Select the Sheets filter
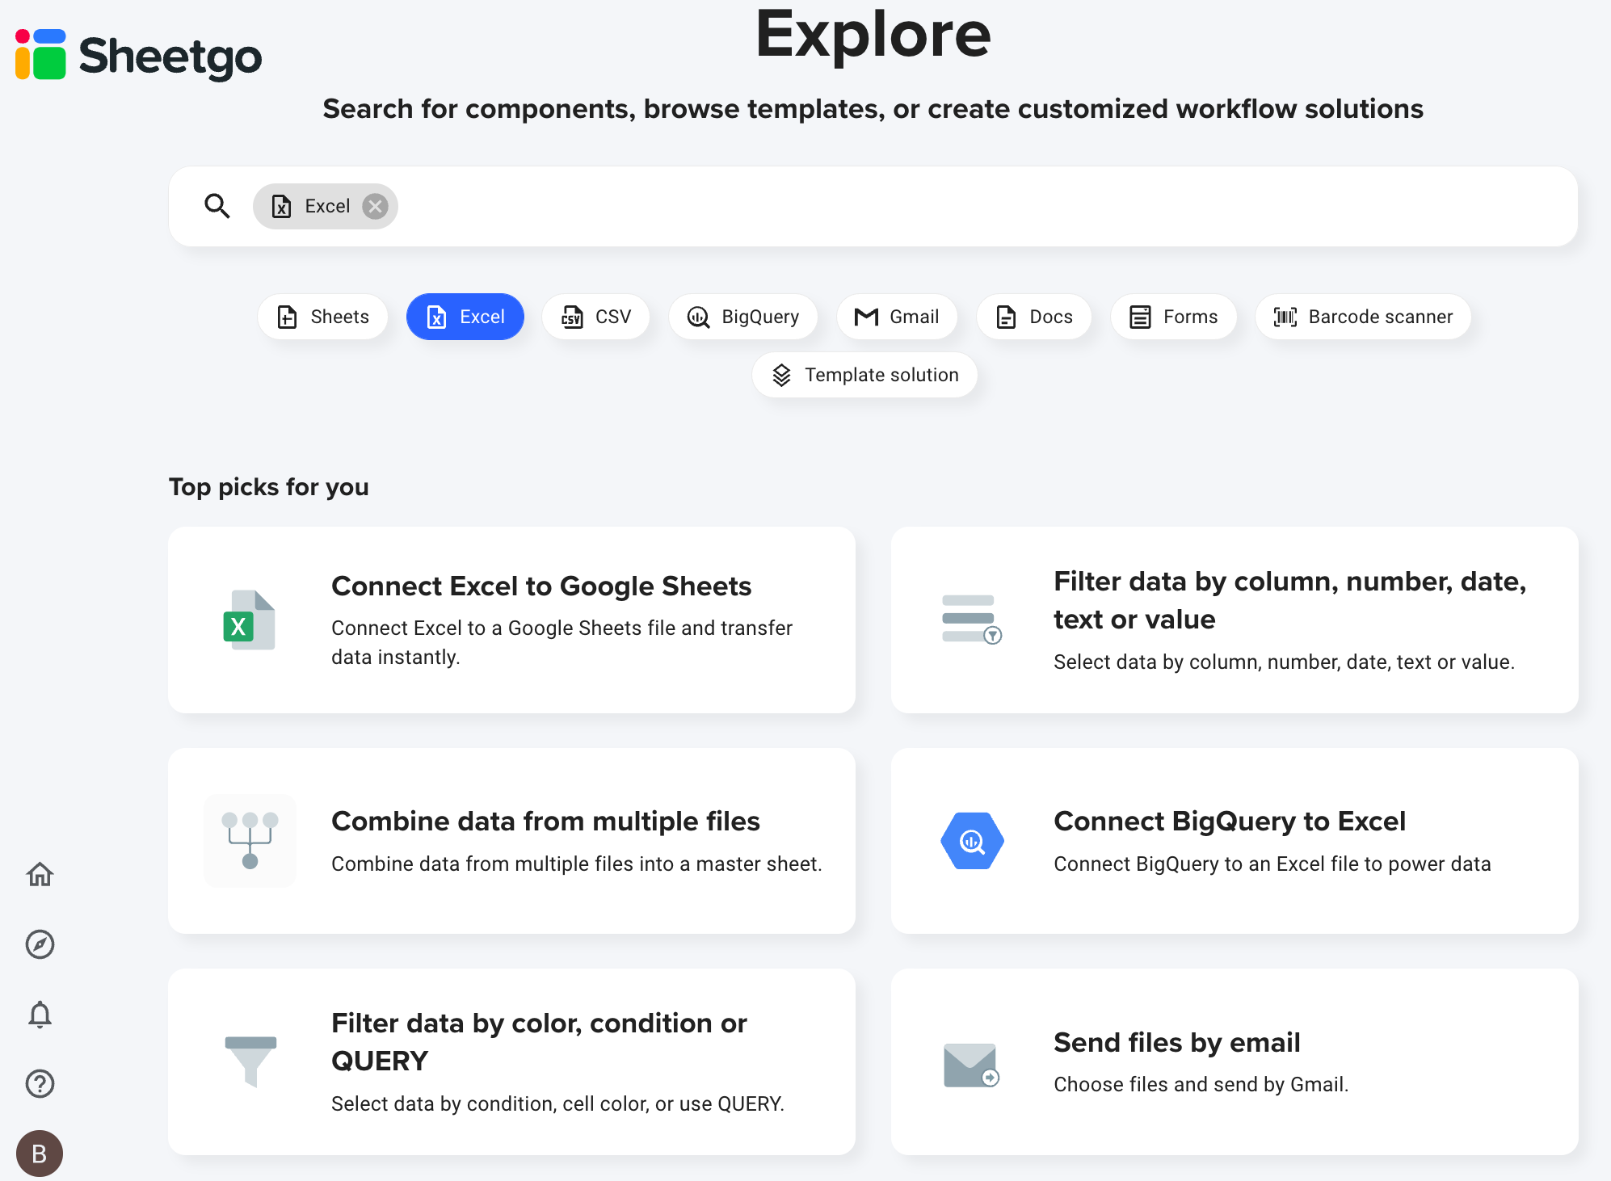 point(322,317)
